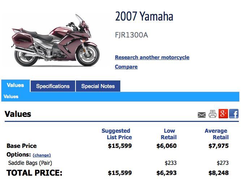Click the options change link
Image resolution: width=241 pixels, height=180 pixels.
(42, 155)
